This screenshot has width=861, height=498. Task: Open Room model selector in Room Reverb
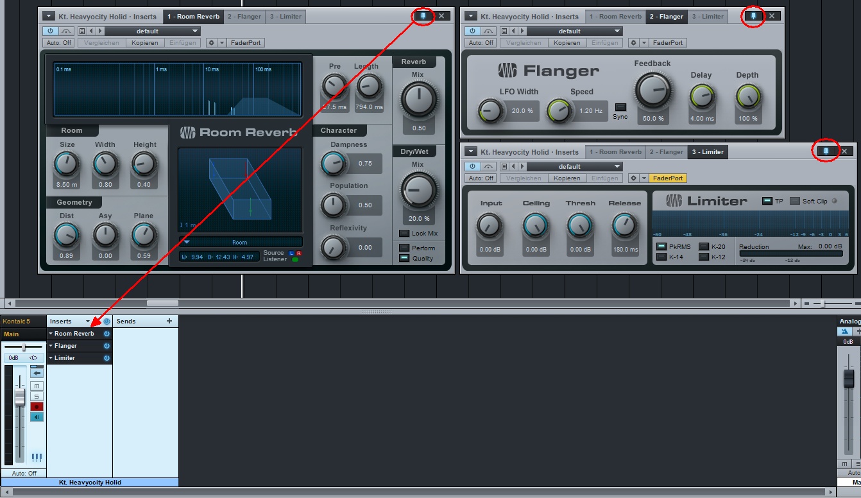pyautogui.click(x=240, y=242)
